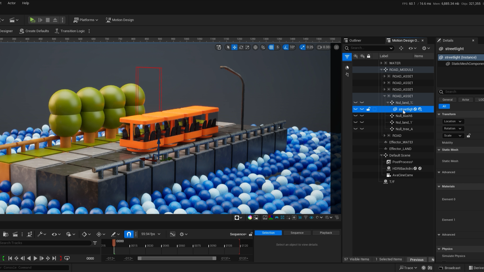Switch to the Playback tab in Sequencer
This screenshot has height=272, width=484.
click(326, 233)
